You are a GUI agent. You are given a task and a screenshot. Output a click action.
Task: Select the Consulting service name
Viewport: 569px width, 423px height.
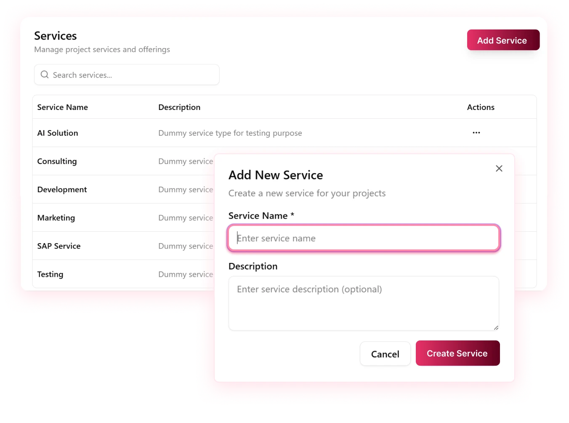point(57,161)
